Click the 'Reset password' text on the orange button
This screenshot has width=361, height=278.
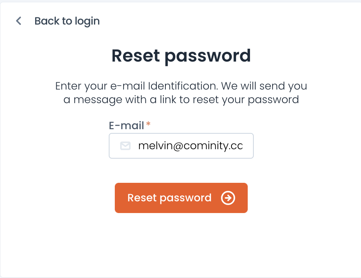(170, 198)
